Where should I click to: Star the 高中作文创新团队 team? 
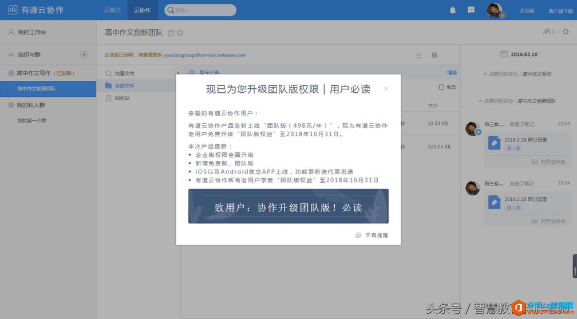pos(180,33)
